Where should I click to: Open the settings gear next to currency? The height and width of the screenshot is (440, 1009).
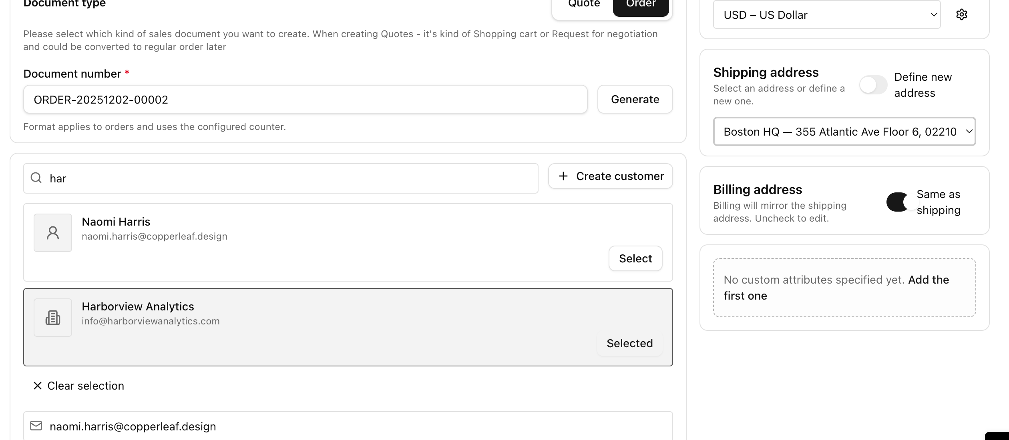pyautogui.click(x=962, y=14)
